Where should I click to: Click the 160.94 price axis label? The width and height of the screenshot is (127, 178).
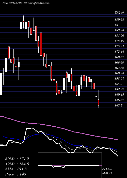click(119, 73)
